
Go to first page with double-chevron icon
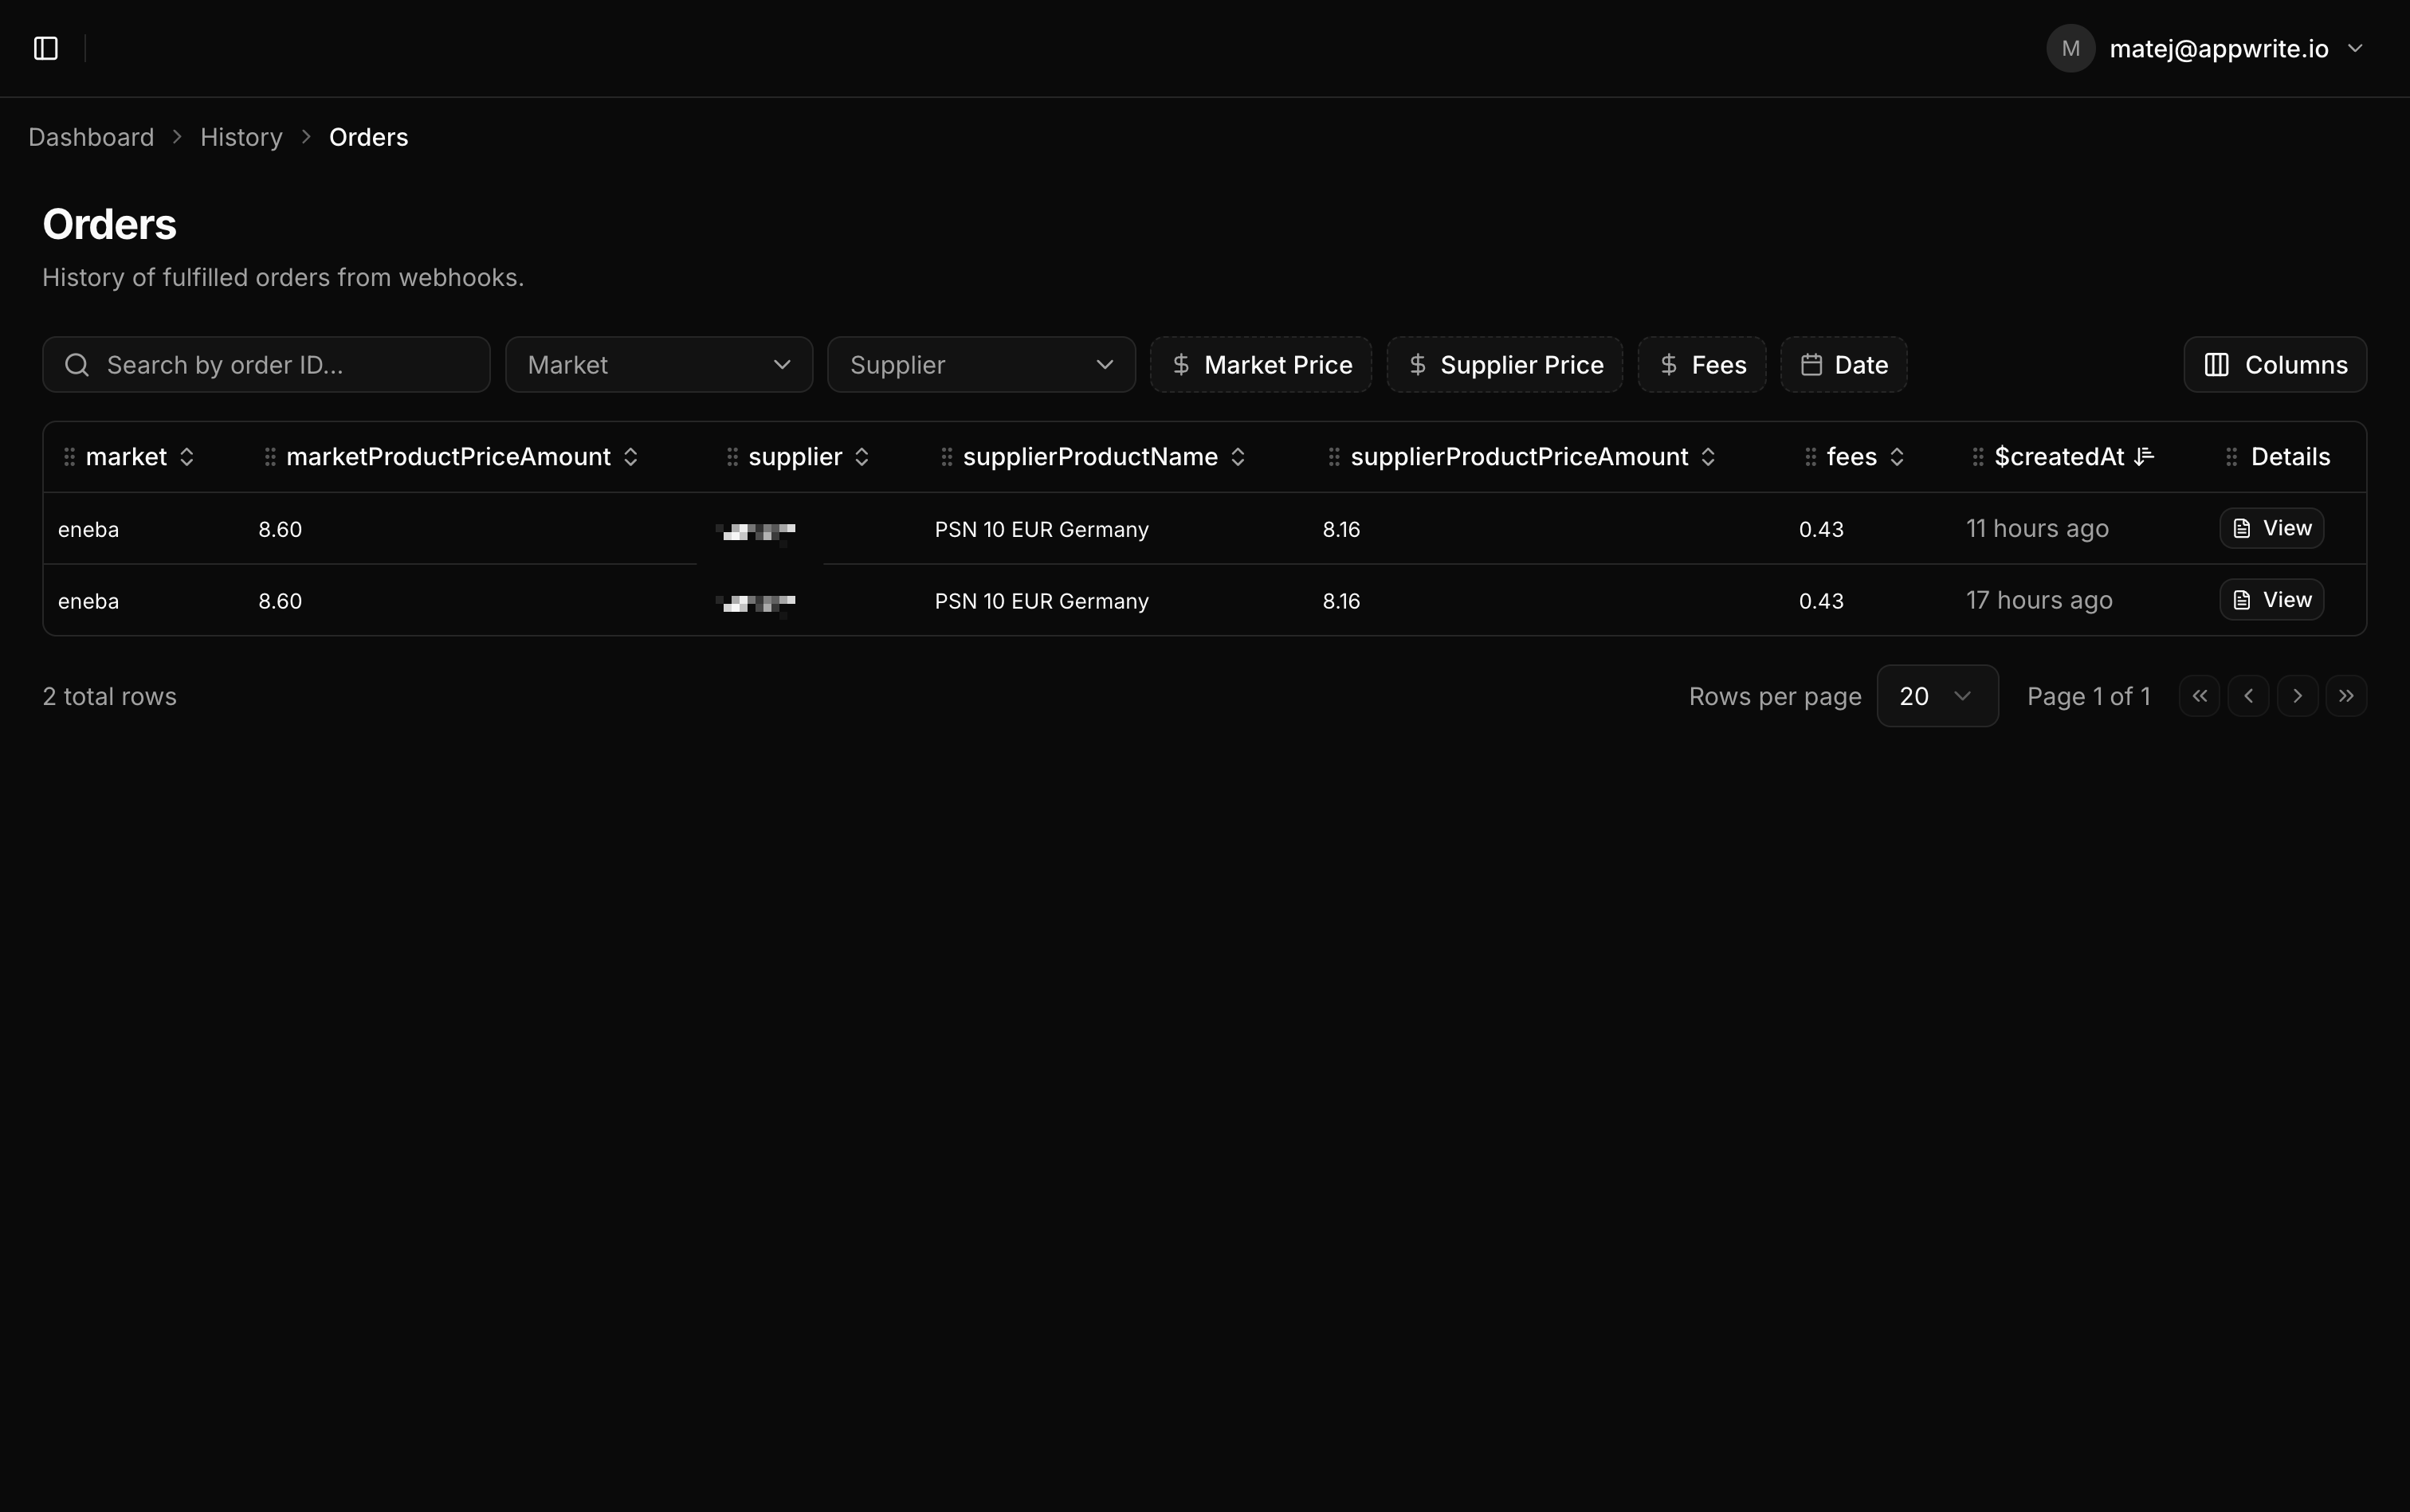(2198, 695)
